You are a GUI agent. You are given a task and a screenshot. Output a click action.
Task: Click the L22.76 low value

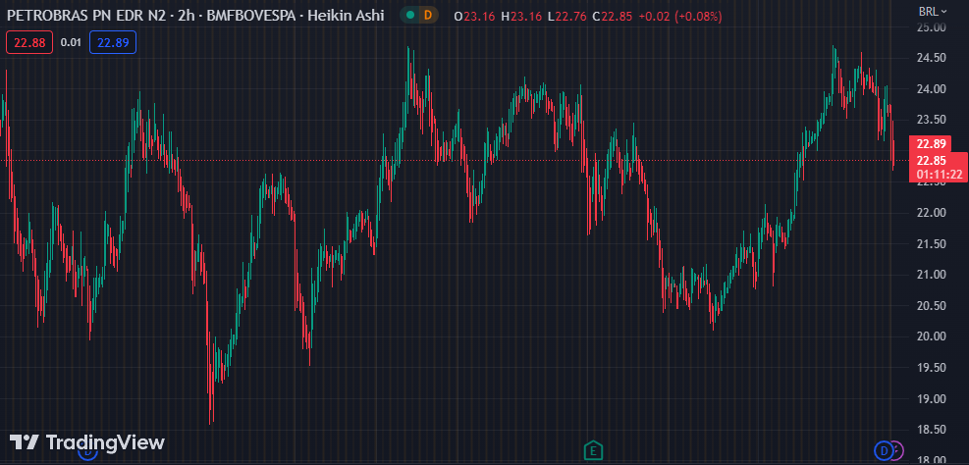click(567, 17)
